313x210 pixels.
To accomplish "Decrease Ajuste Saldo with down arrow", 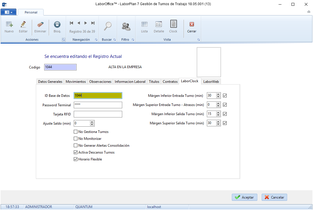I will coord(92,125).
